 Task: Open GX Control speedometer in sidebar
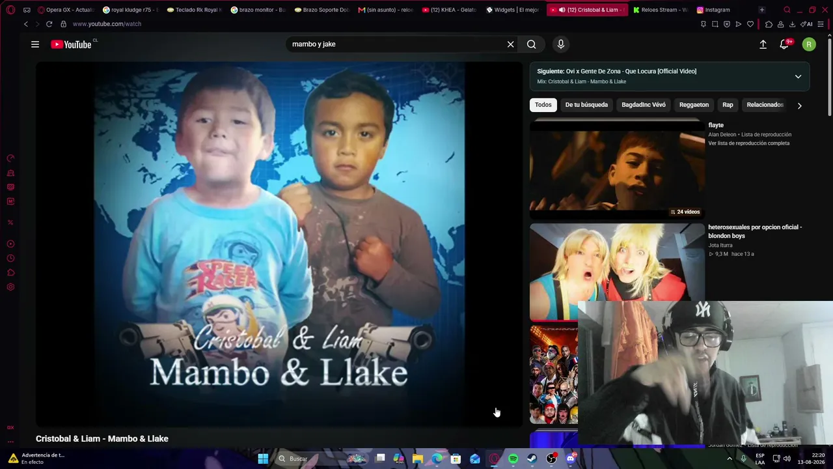point(10,158)
